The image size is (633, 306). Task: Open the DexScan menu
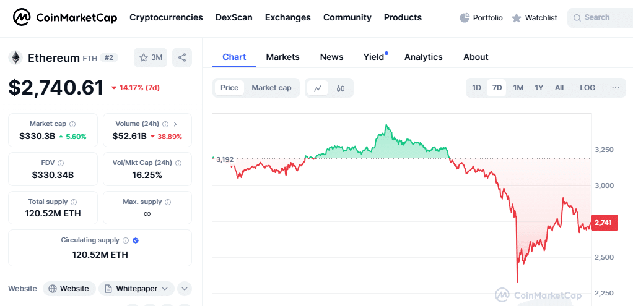tap(234, 17)
